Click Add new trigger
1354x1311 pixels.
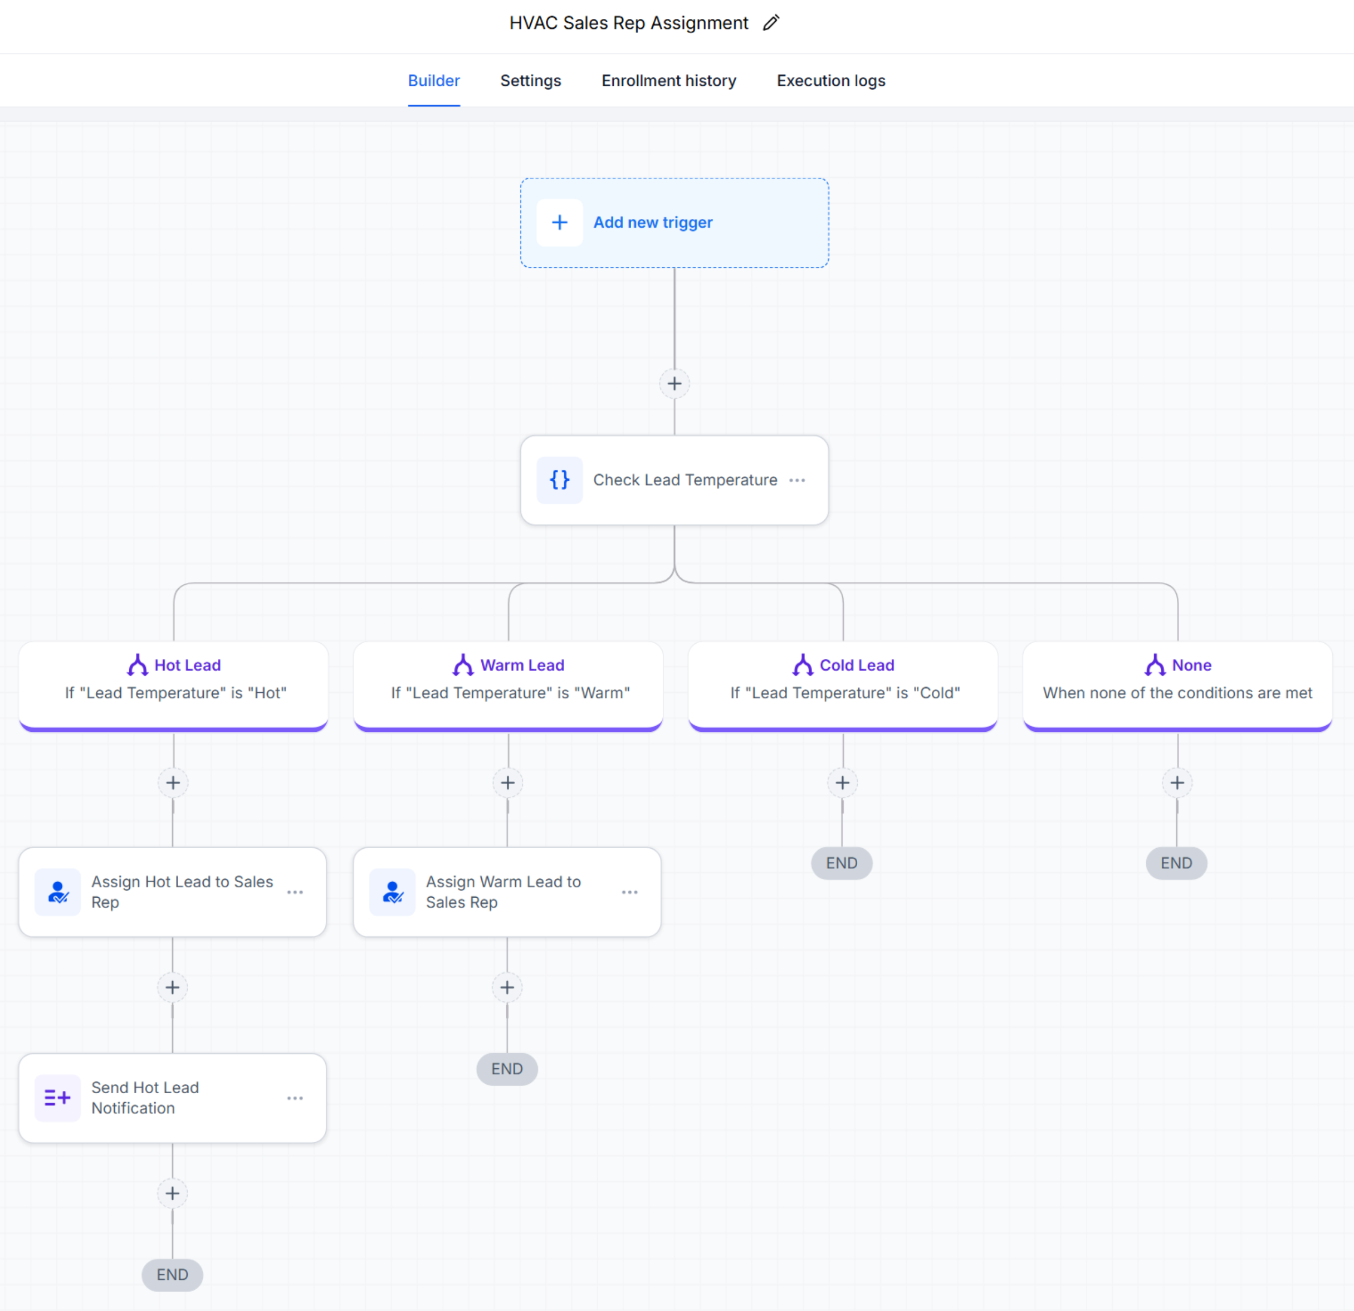[x=674, y=222]
